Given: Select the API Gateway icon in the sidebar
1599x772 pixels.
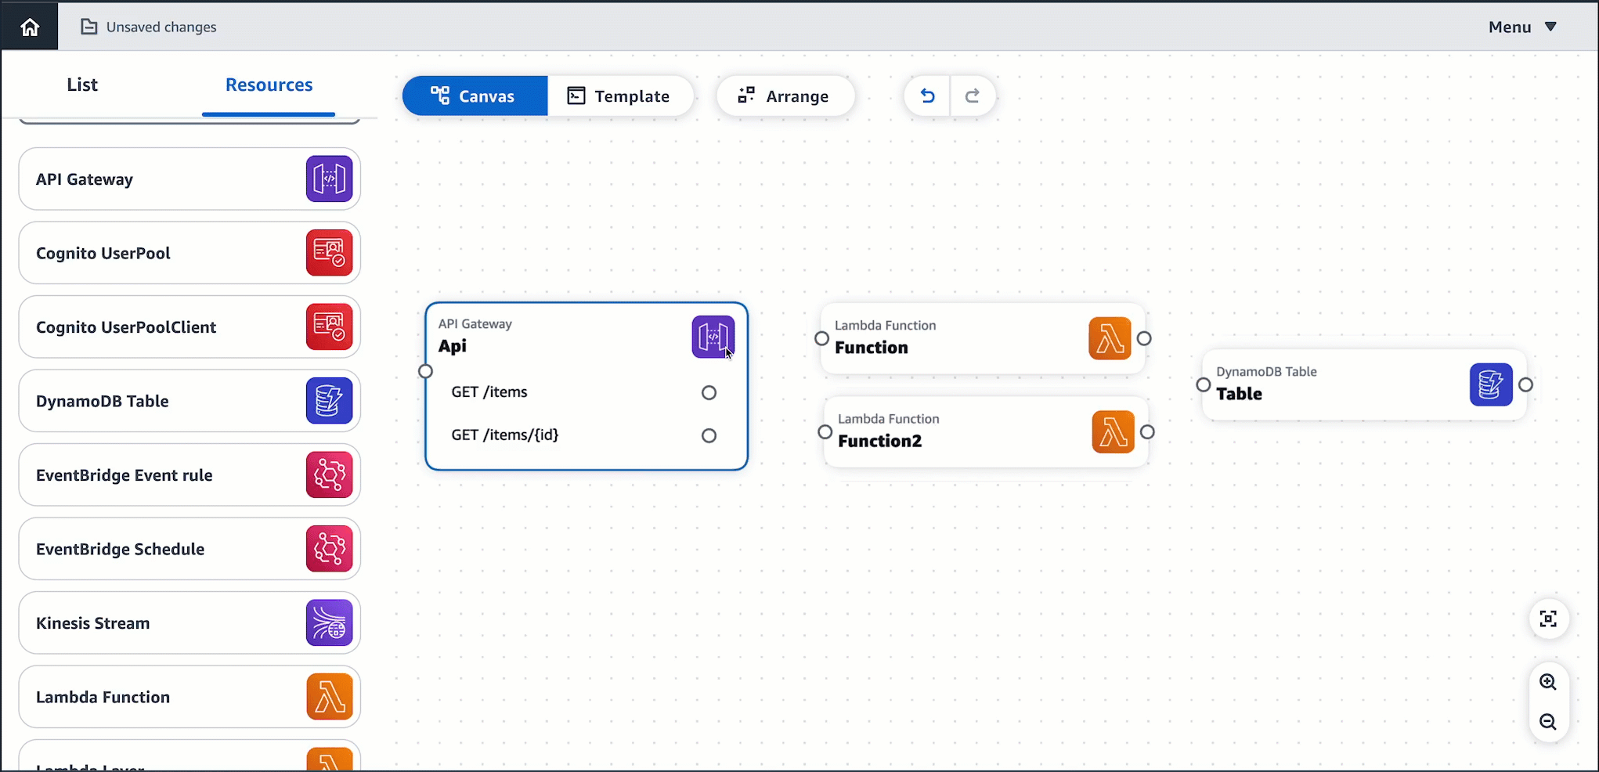Looking at the screenshot, I should tap(329, 179).
